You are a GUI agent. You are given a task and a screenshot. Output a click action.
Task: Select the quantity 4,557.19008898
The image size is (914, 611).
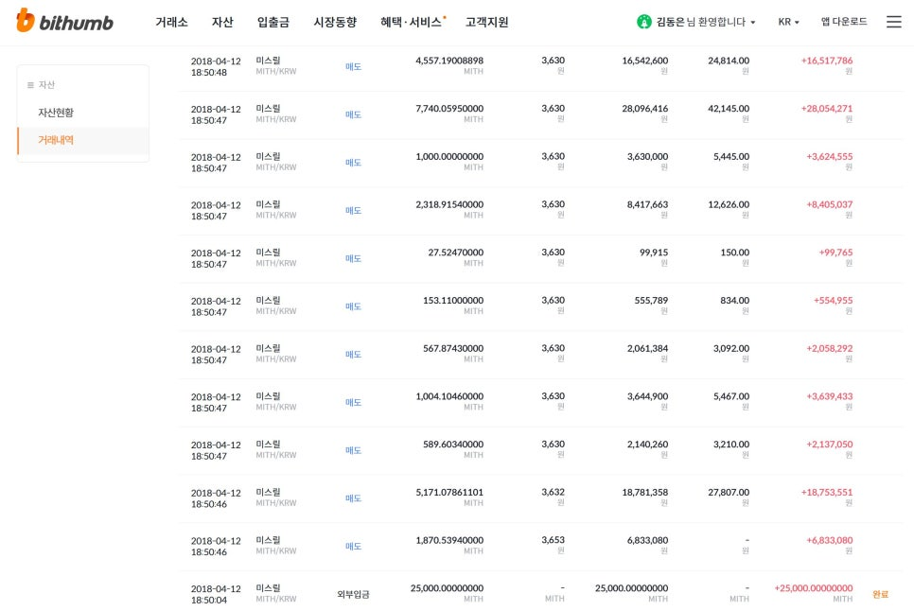pyautogui.click(x=449, y=61)
